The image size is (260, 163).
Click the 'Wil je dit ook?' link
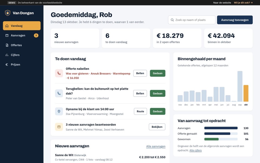(243, 3)
